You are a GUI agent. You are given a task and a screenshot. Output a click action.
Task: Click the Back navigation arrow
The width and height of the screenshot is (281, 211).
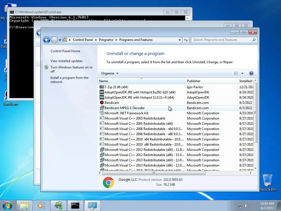[47, 40]
